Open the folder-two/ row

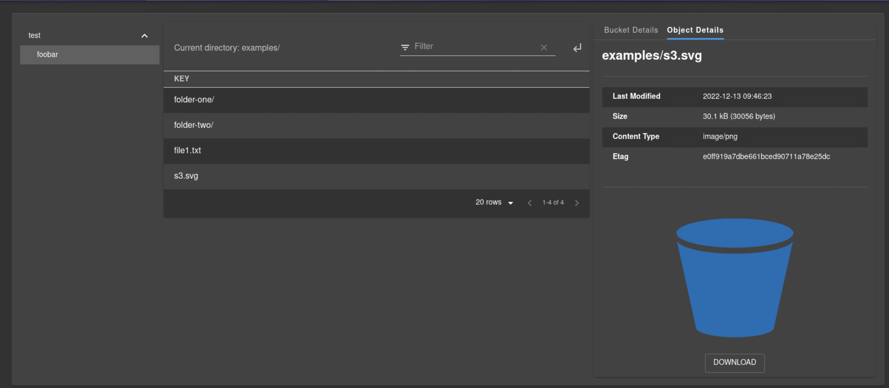(x=376, y=126)
